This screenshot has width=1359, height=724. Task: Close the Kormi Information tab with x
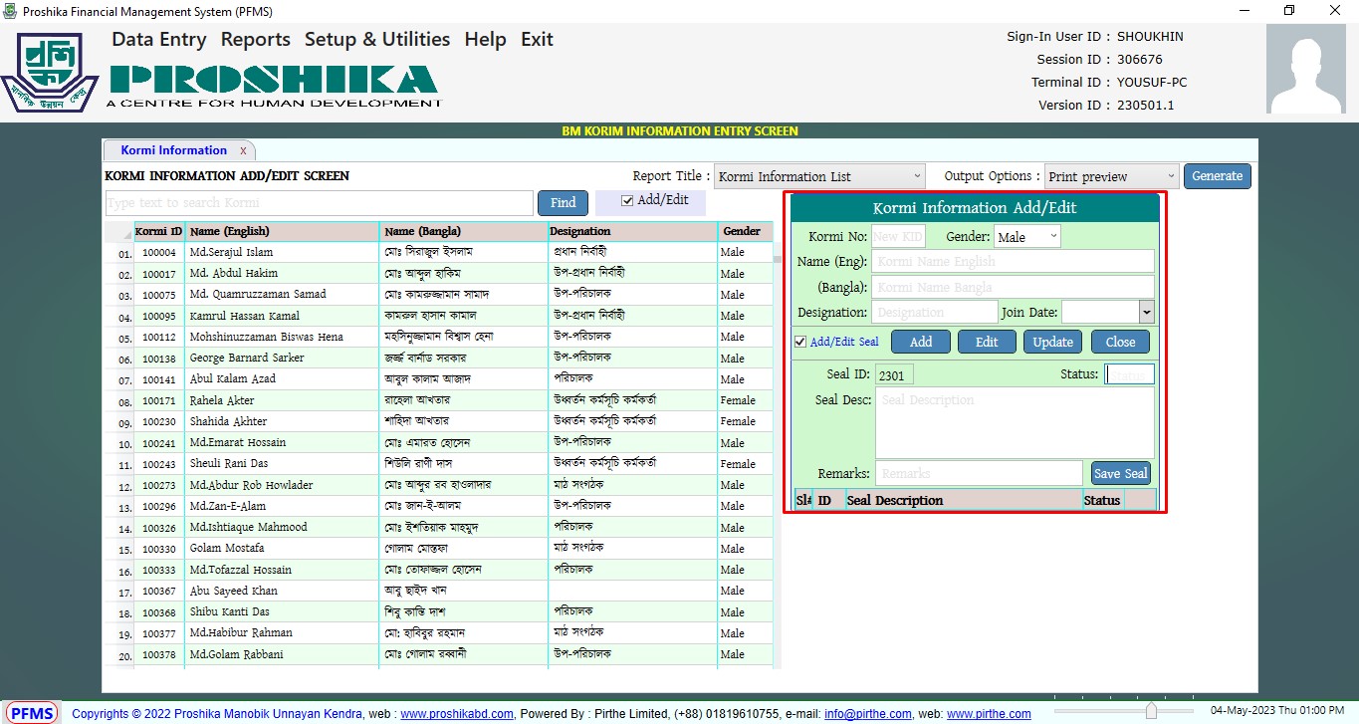[x=243, y=150]
